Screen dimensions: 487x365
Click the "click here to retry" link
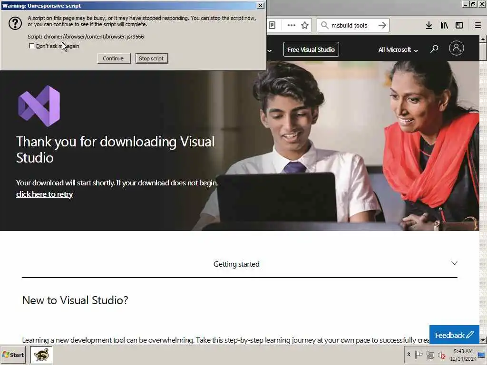coord(44,194)
